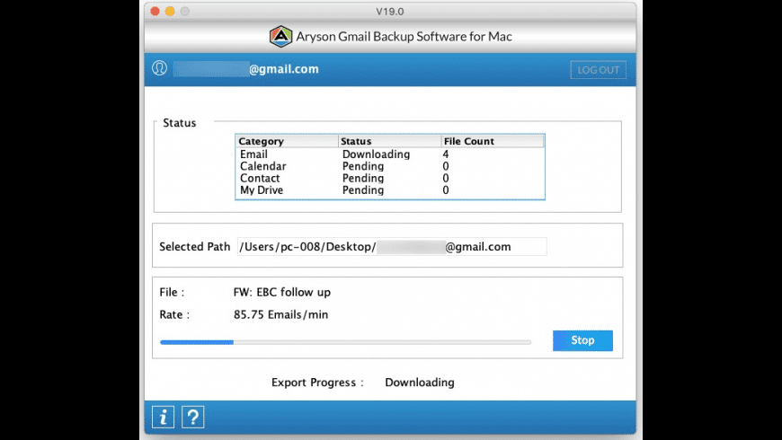This screenshot has height=440, width=782.
Task: Click the Stop button
Action: point(582,340)
